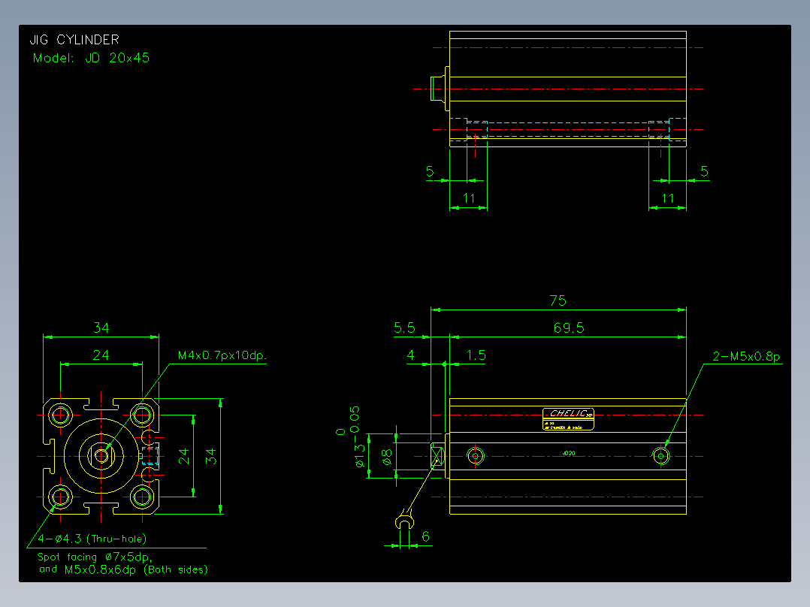Viewport: 810px width, 607px height.
Task: Click the left M5 port circle in side view
Action: (x=475, y=456)
